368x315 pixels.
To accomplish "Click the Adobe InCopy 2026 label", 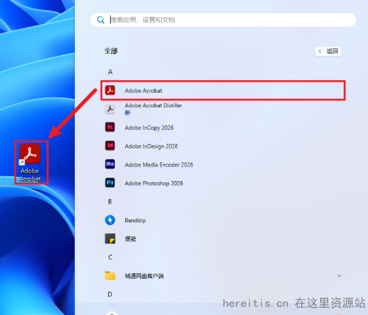I will point(149,128).
